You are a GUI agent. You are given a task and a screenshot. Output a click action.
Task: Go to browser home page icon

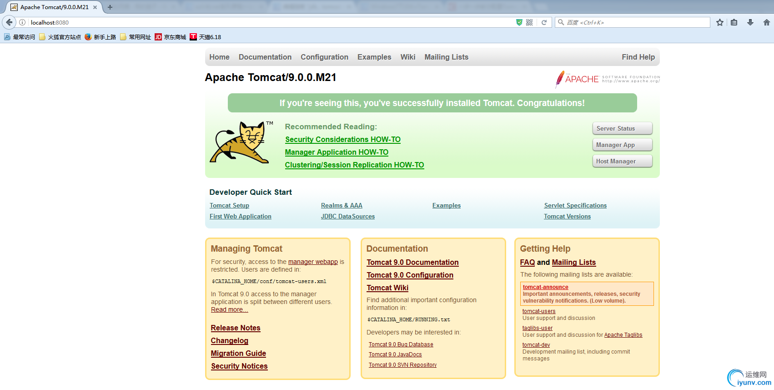pos(767,22)
